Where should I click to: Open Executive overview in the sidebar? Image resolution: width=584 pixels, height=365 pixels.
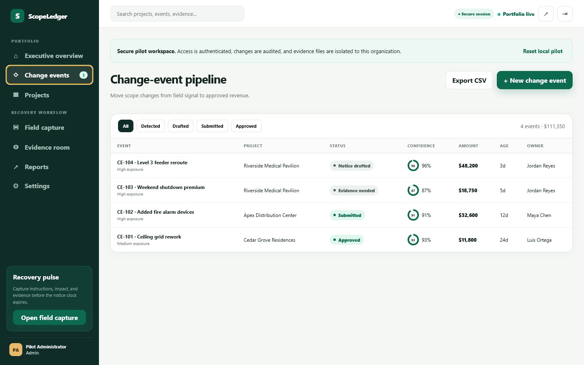[49, 56]
